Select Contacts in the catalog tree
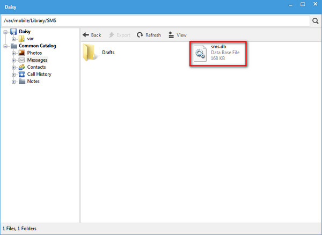322x235 pixels. pyautogui.click(x=36, y=67)
